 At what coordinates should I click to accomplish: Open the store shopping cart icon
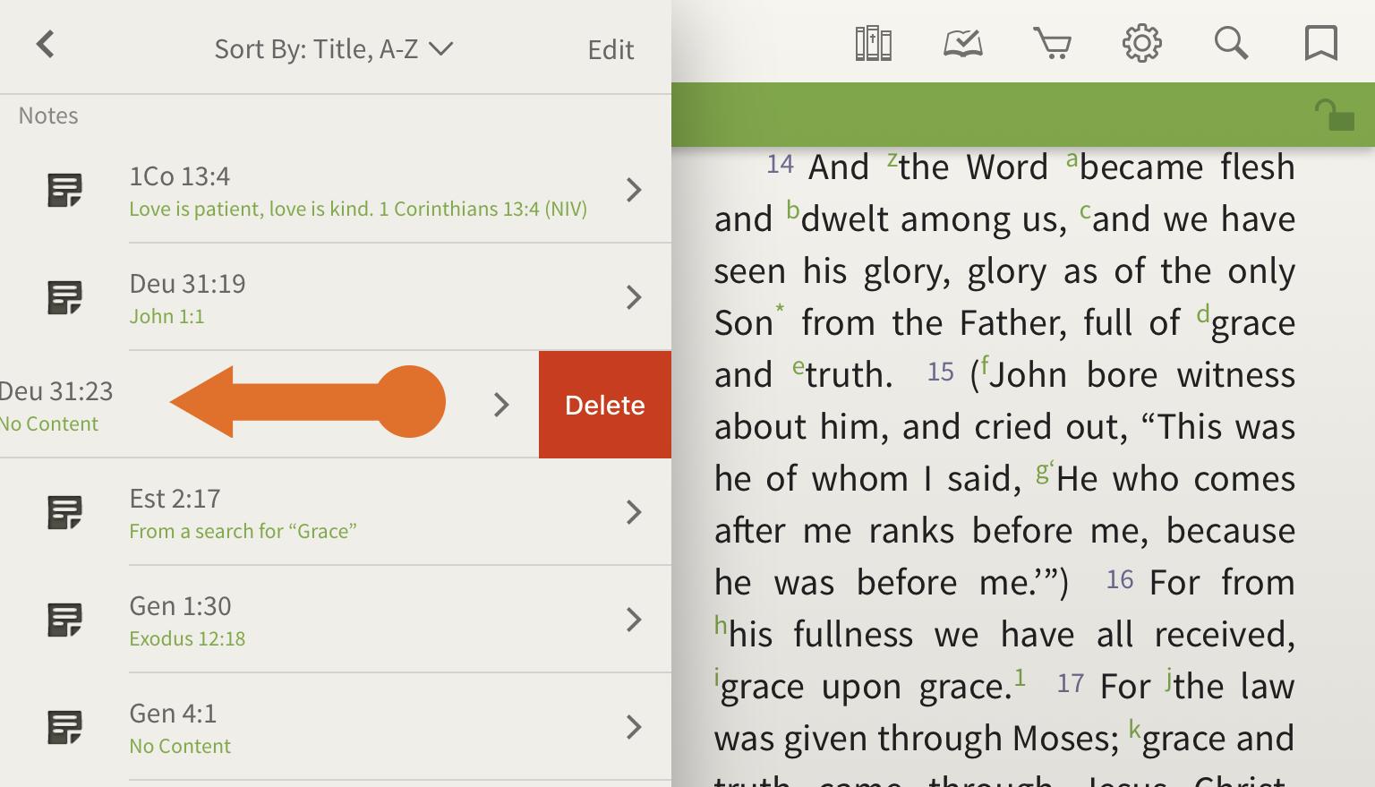click(1053, 43)
